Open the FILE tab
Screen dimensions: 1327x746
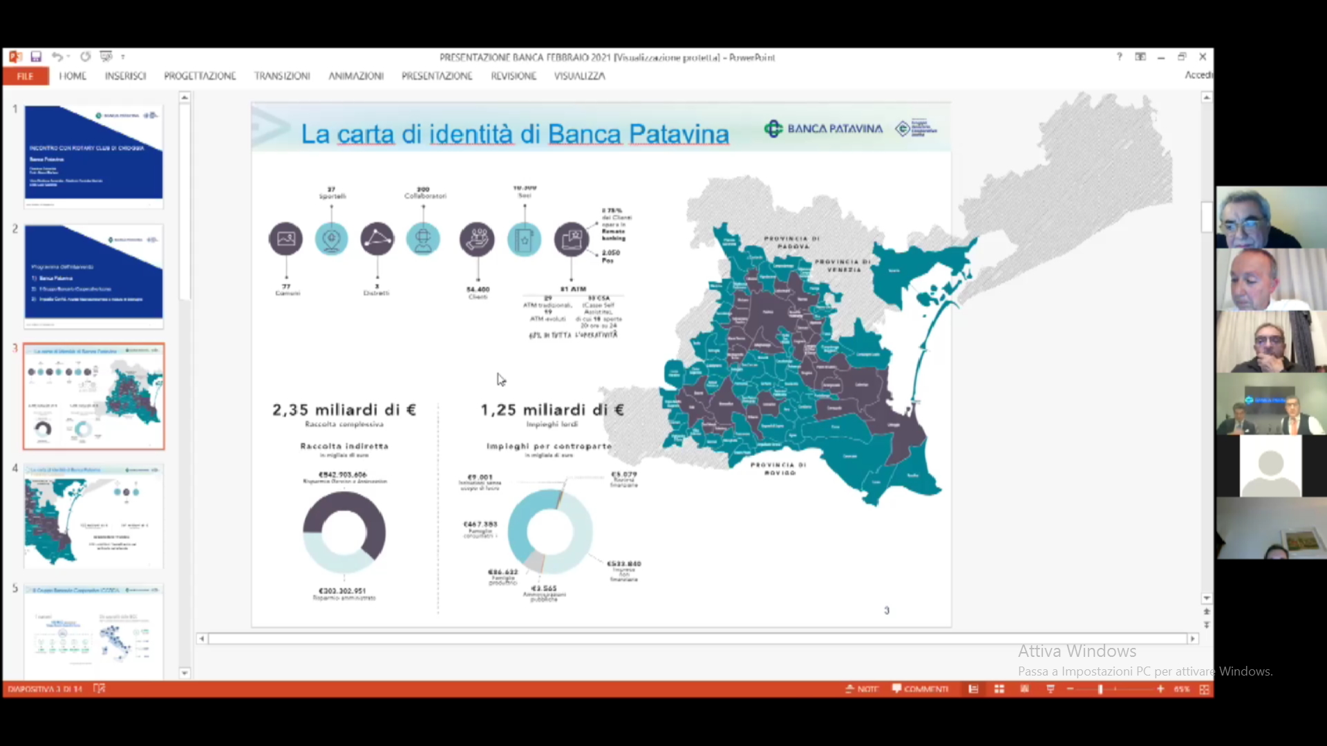[26, 76]
